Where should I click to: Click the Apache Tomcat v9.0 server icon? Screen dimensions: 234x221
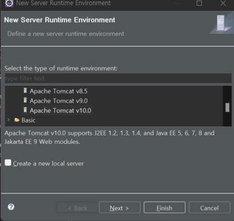tap(25, 100)
